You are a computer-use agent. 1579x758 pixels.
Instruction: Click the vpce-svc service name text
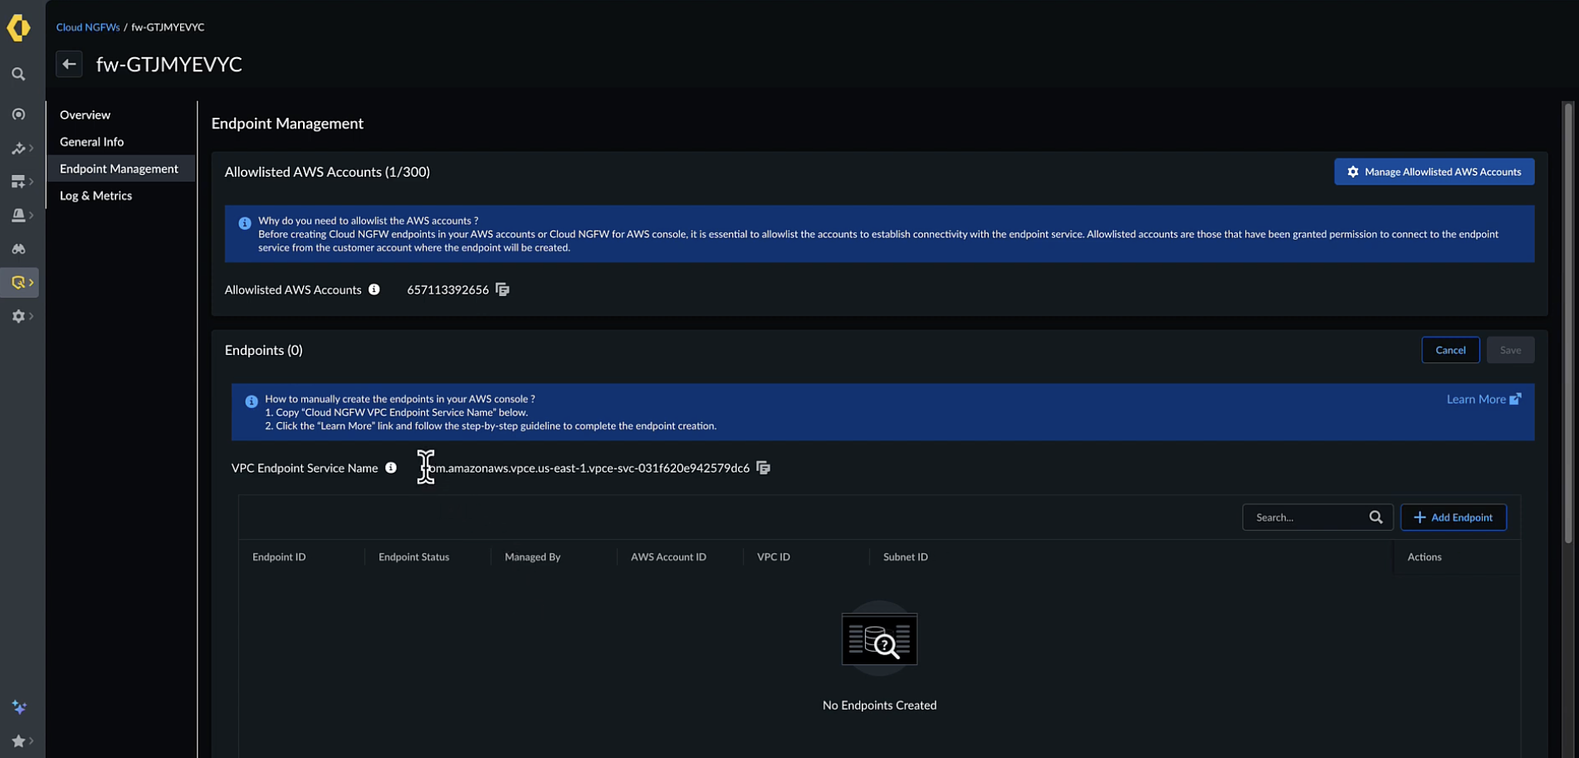(588, 468)
